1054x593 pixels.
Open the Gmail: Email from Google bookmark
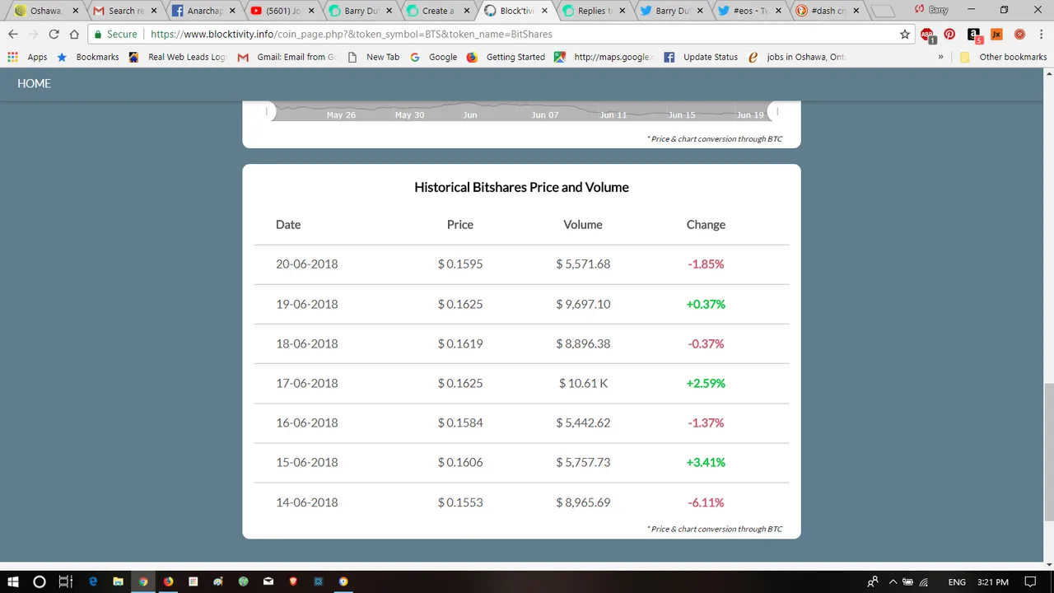pos(287,57)
